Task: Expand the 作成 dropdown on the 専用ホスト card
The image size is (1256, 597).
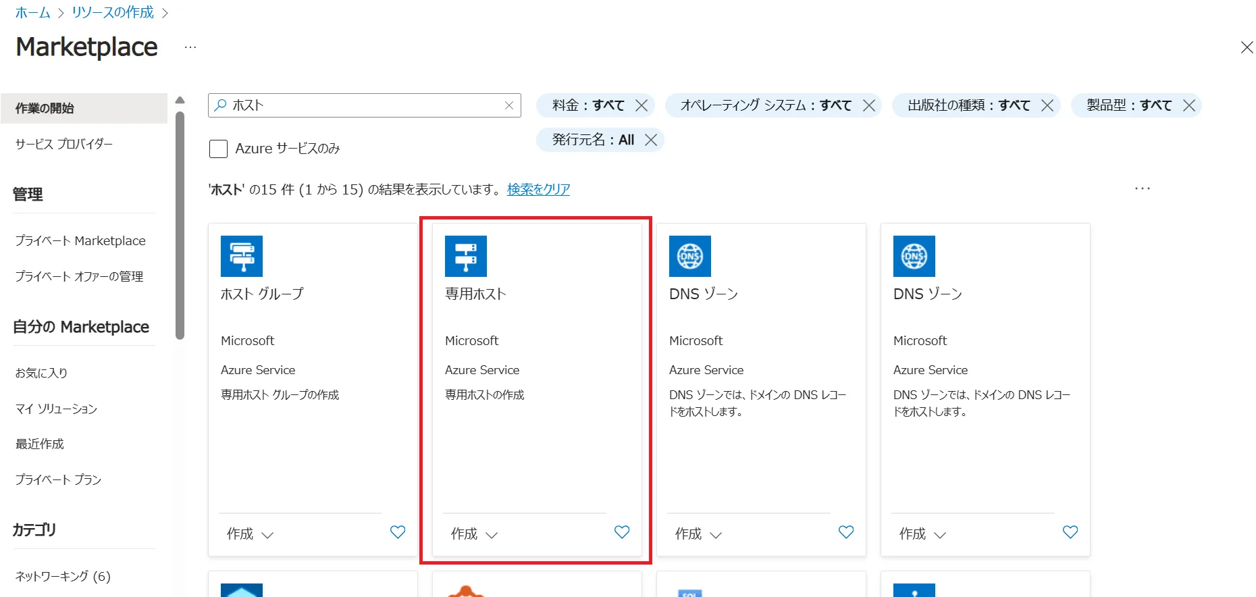Action: pyautogui.click(x=474, y=534)
